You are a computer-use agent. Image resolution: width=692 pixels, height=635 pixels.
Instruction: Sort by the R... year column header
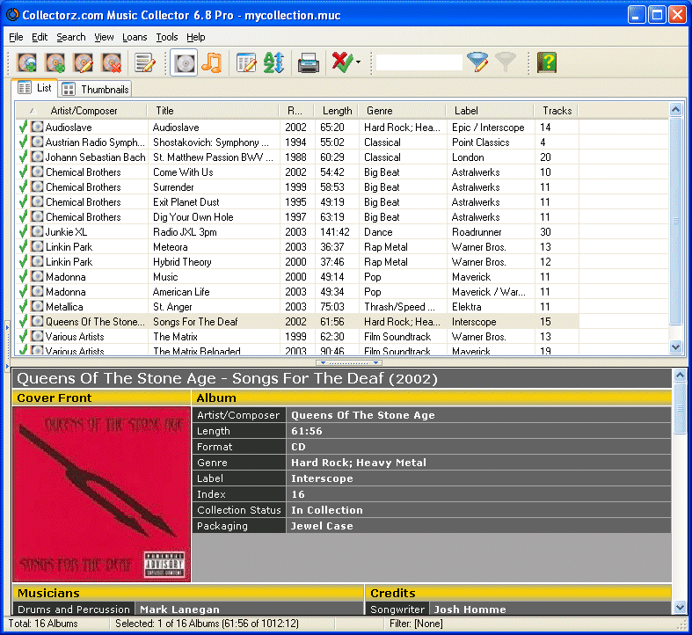pyautogui.click(x=296, y=111)
